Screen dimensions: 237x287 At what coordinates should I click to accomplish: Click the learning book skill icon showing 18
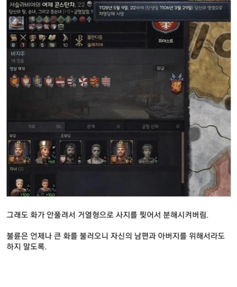tap(52, 38)
